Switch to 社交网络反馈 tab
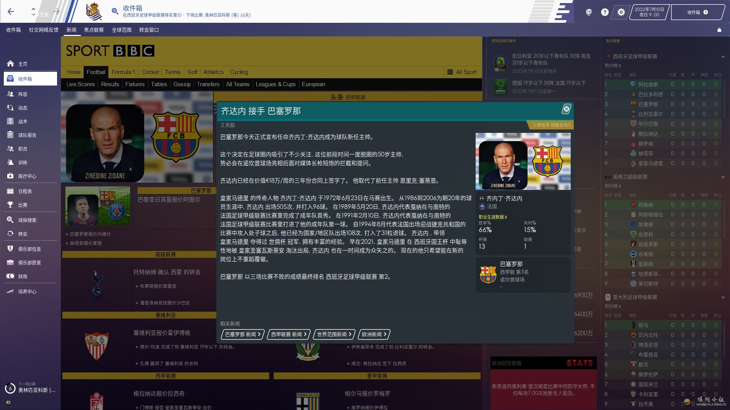The image size is (730, 410). [44, 30]
